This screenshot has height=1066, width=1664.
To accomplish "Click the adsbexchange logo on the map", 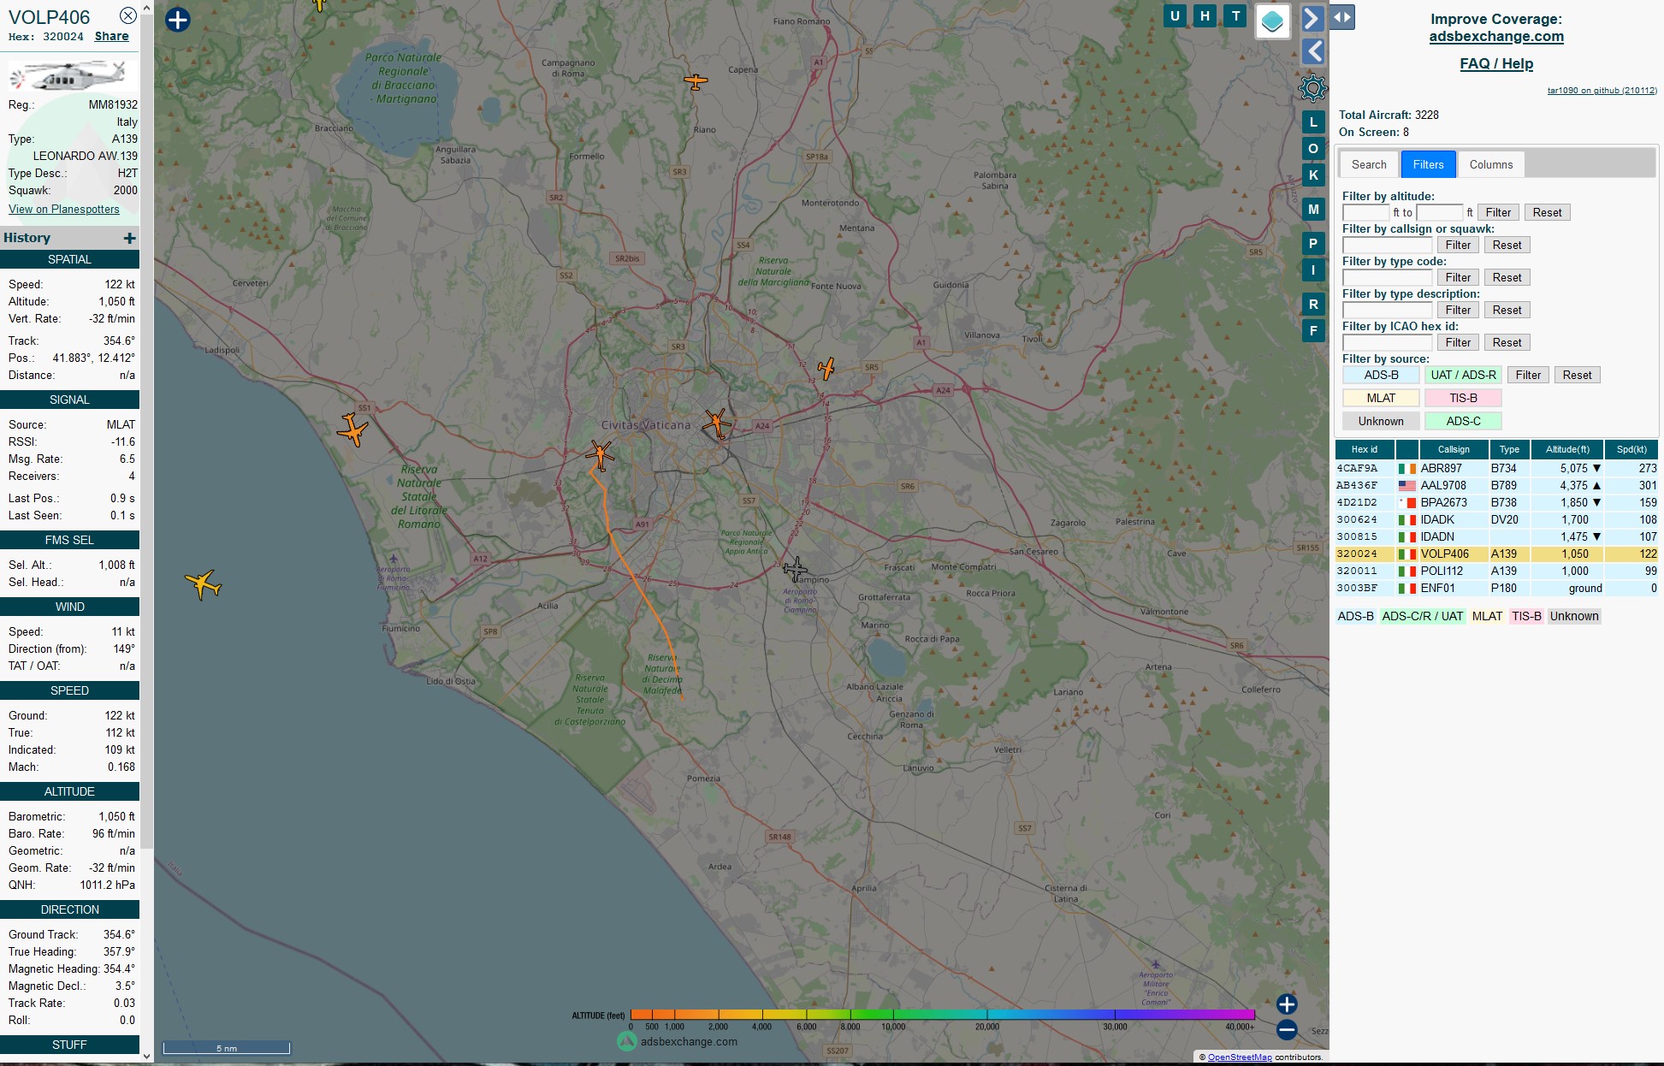I will click(677, 1041).
